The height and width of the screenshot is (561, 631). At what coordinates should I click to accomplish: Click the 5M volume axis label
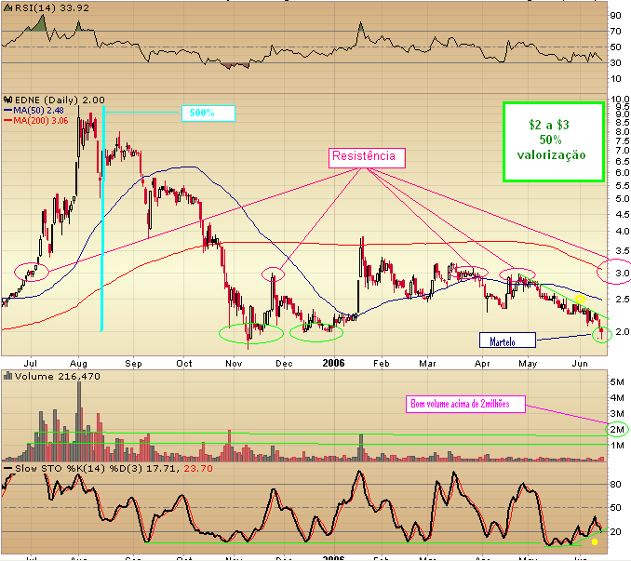[x=617, y=382]
